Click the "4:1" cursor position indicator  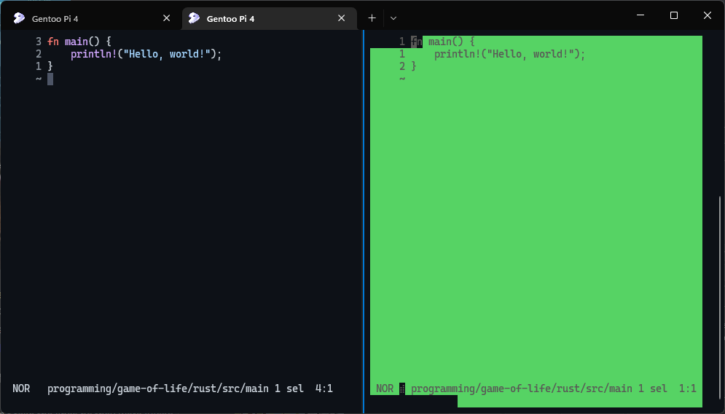coord(324,388)
